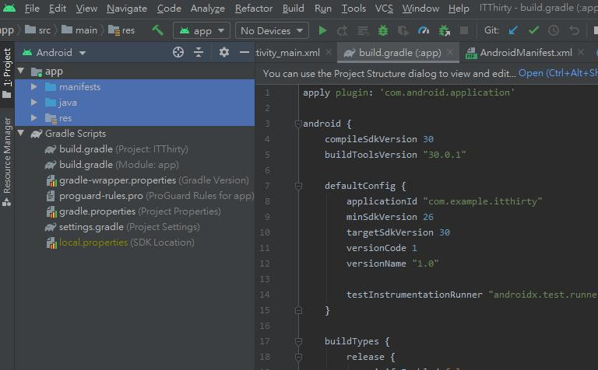Select build.gradle (Project: ITThirty)
This screenshot has width=598, height=370.
point(124,148)
